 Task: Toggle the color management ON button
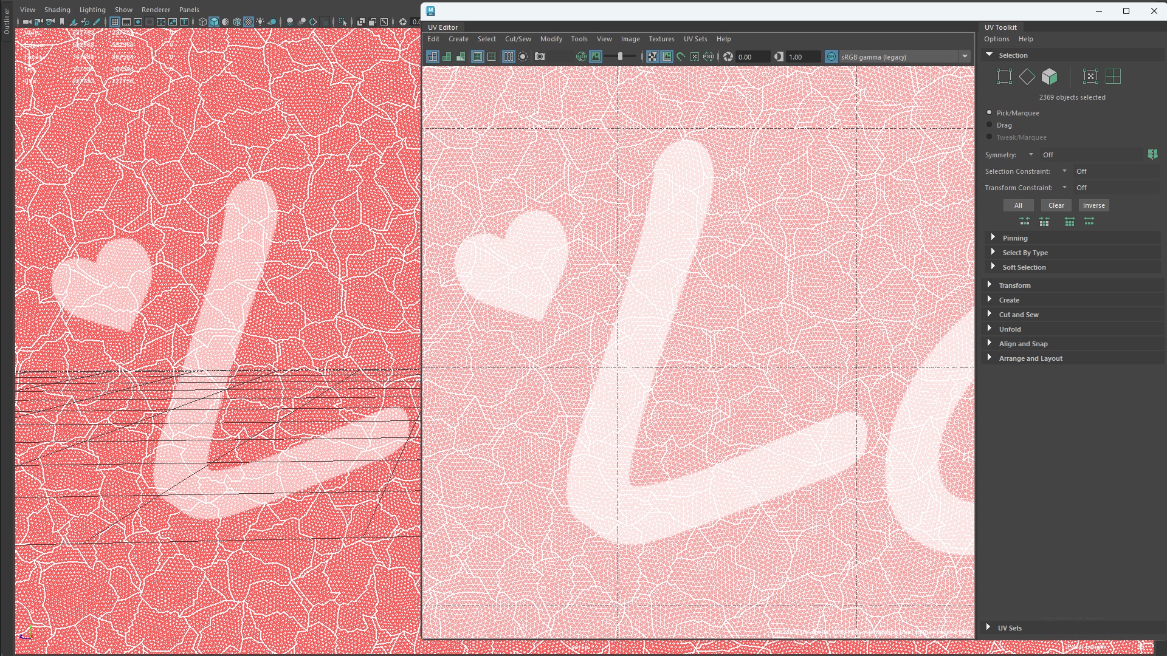[831, 57]
